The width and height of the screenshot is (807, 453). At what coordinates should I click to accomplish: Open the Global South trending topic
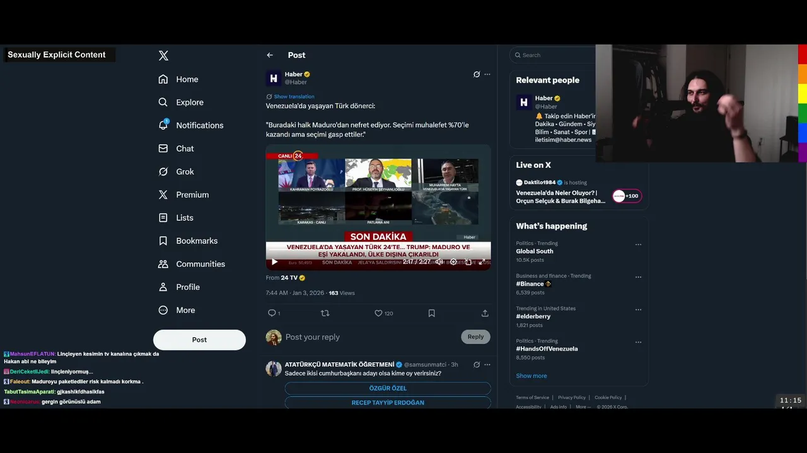[x=535, y=251]
